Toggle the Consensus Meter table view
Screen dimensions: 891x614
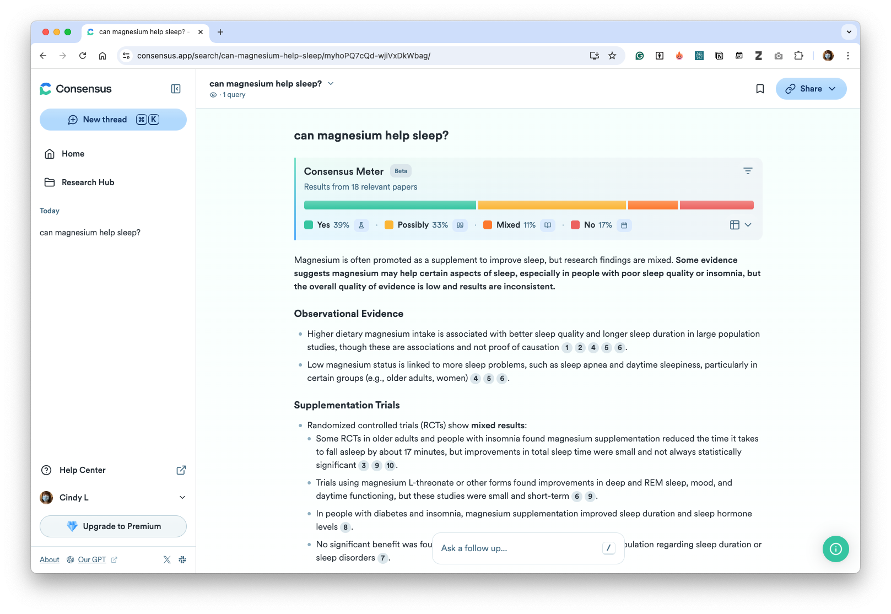735,225
